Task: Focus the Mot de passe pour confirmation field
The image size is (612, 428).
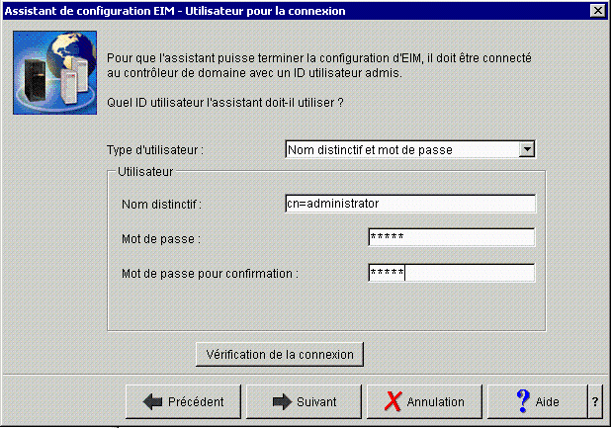Action: [x=452, y=273]
